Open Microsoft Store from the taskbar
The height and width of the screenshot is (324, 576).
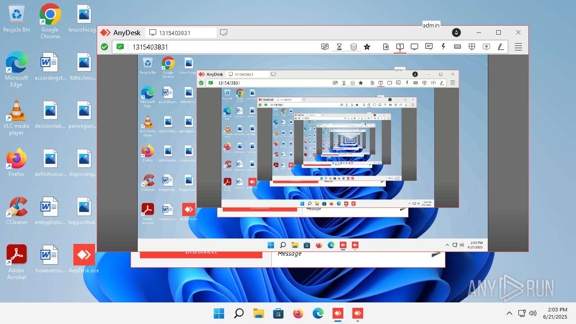(x=279, y=313)
